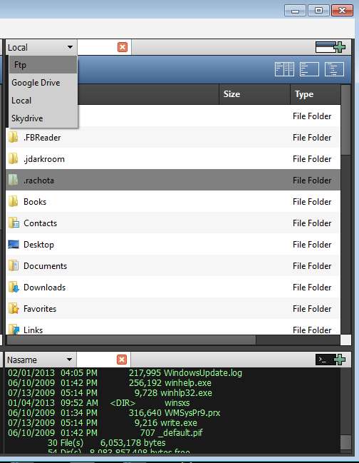Click the Links folder icon
Image resolution: width=359 pixels, height=463 pixels.
(x=14, y=330)
